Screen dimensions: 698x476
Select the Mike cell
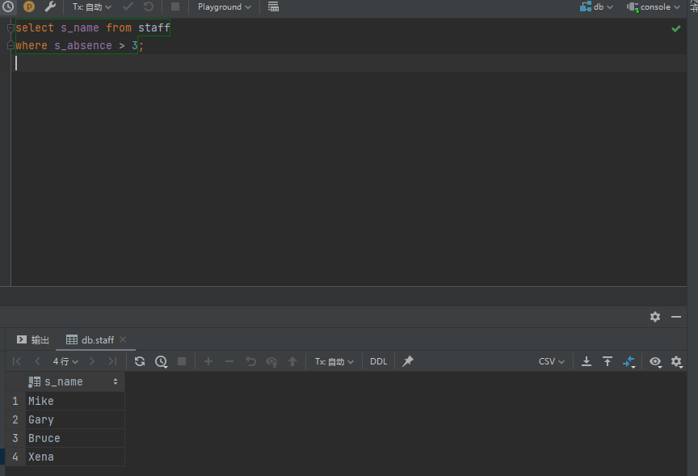click(75, 401)
